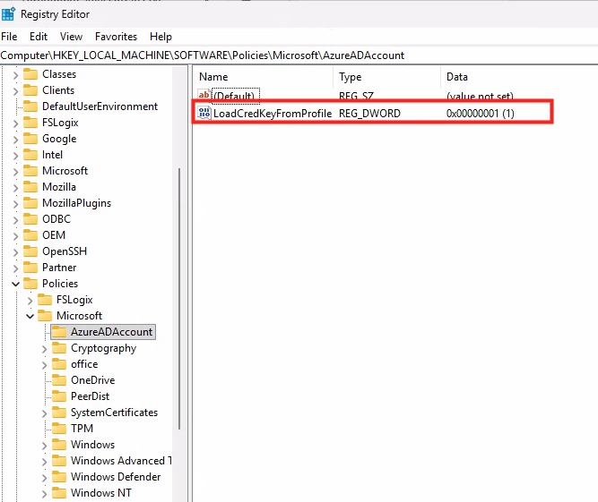Click the OneDrive key folder icon
The height and width of the screenshot is (502, 598).
59,380
